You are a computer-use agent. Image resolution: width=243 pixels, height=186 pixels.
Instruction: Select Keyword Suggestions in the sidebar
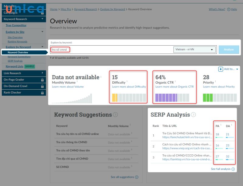click(19, 57)
